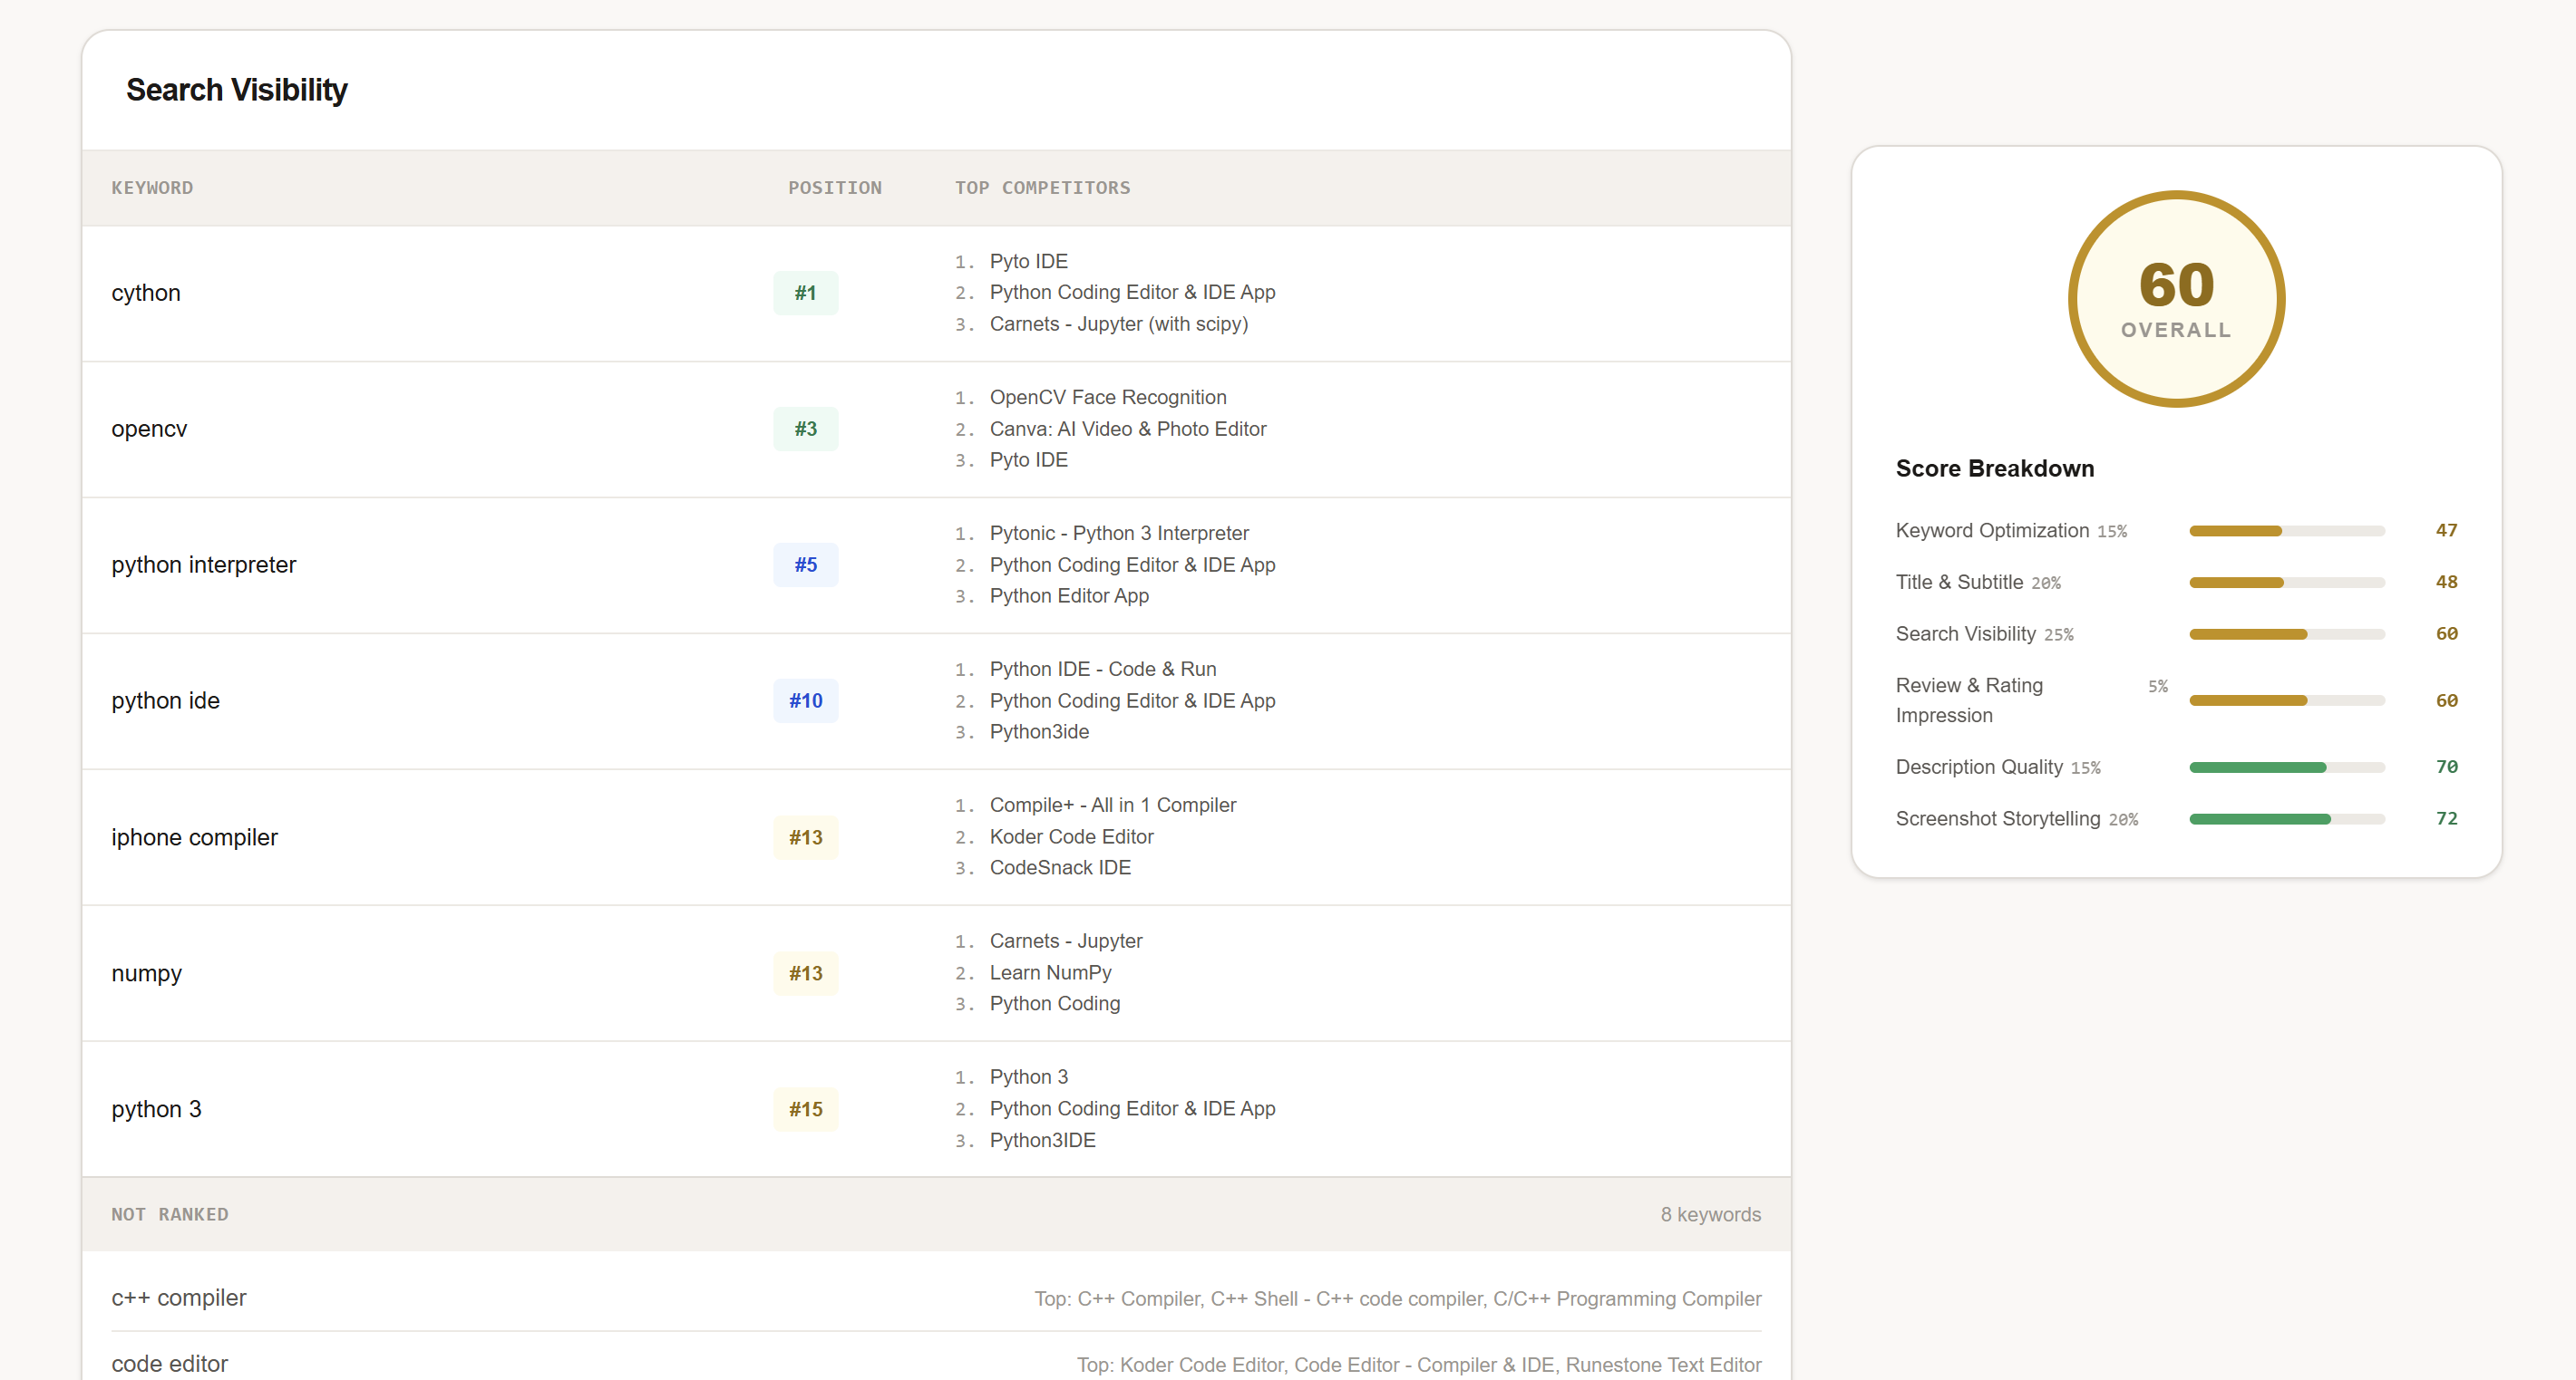Click the Position column header
Screen dimensions: 2576x1380
coord(834,188)
